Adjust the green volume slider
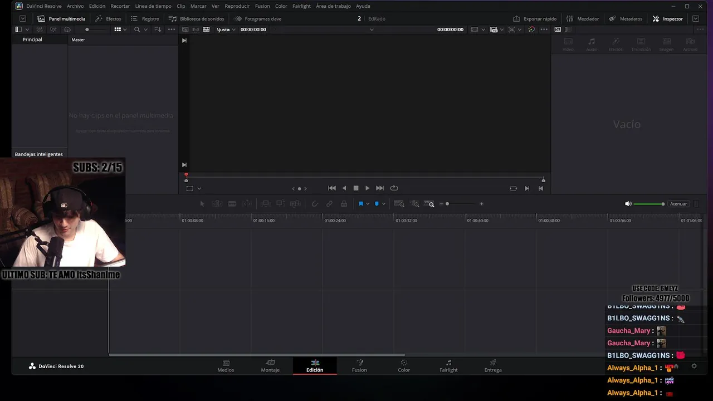This screenshot has width=713, height=401. click(649, 204)
